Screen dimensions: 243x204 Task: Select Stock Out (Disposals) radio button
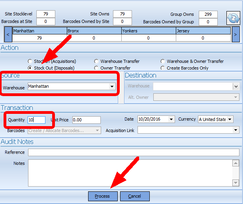pos(30,68)
